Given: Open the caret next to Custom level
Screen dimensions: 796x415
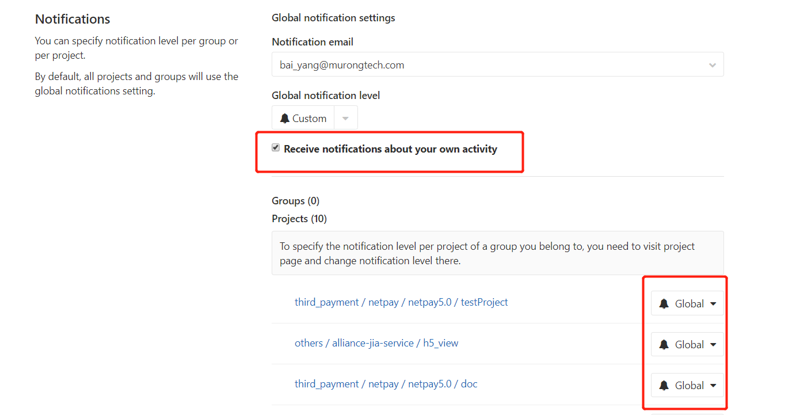Looking at the screenshot, I should coord(345,118).
